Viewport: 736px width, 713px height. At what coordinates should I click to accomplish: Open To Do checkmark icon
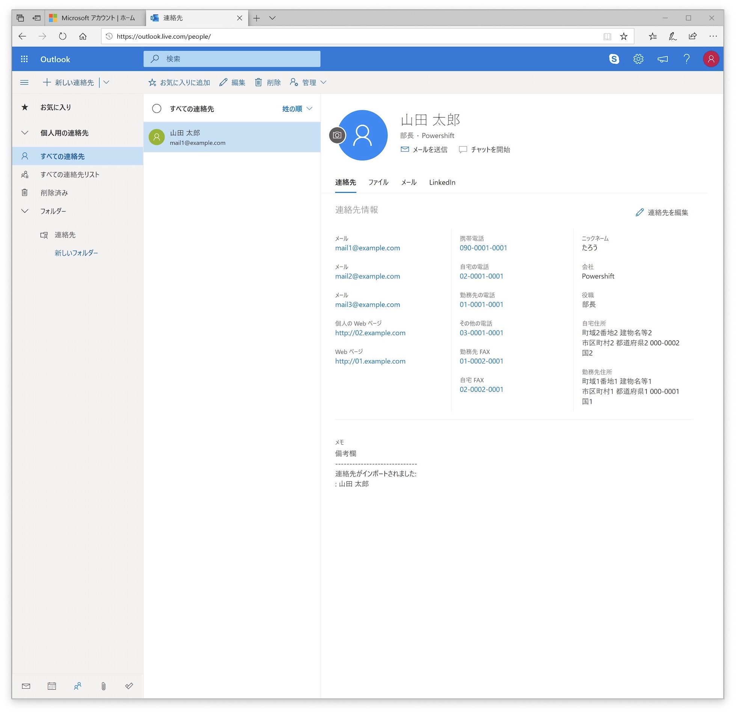coord(129,686)
